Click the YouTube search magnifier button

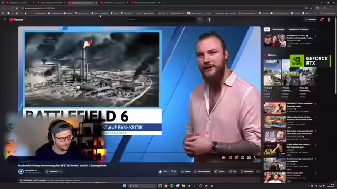coord(200,19)
